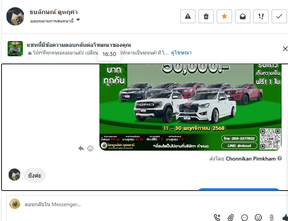Click the sent-by help question icon
The height and width of the screenshot is (221, 288).
click(x=280, y=158)
